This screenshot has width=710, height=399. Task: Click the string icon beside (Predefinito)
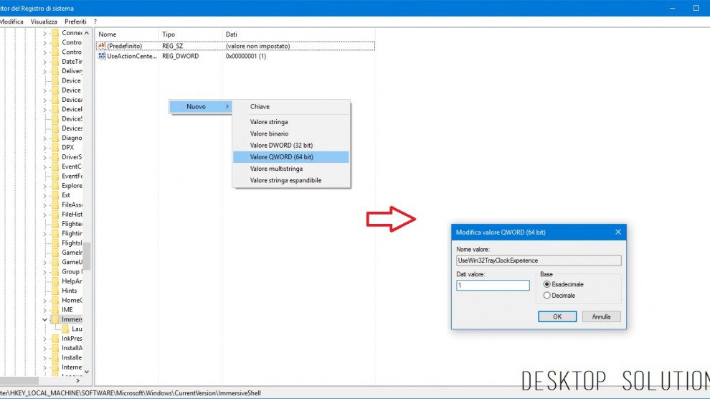coord(101,46)
